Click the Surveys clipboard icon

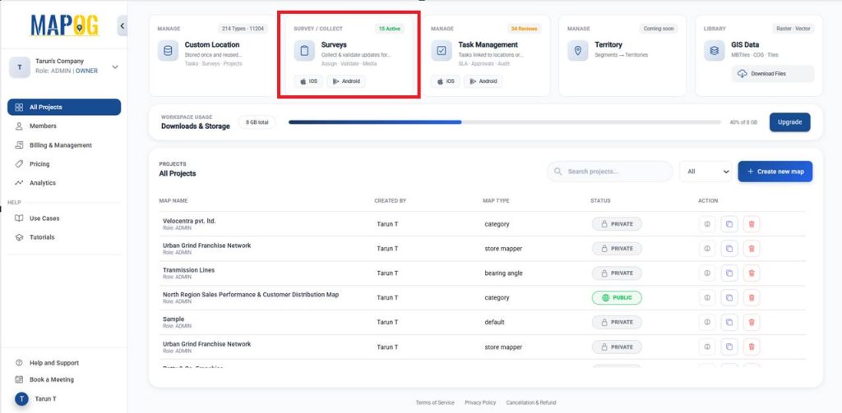pos(305,51)
